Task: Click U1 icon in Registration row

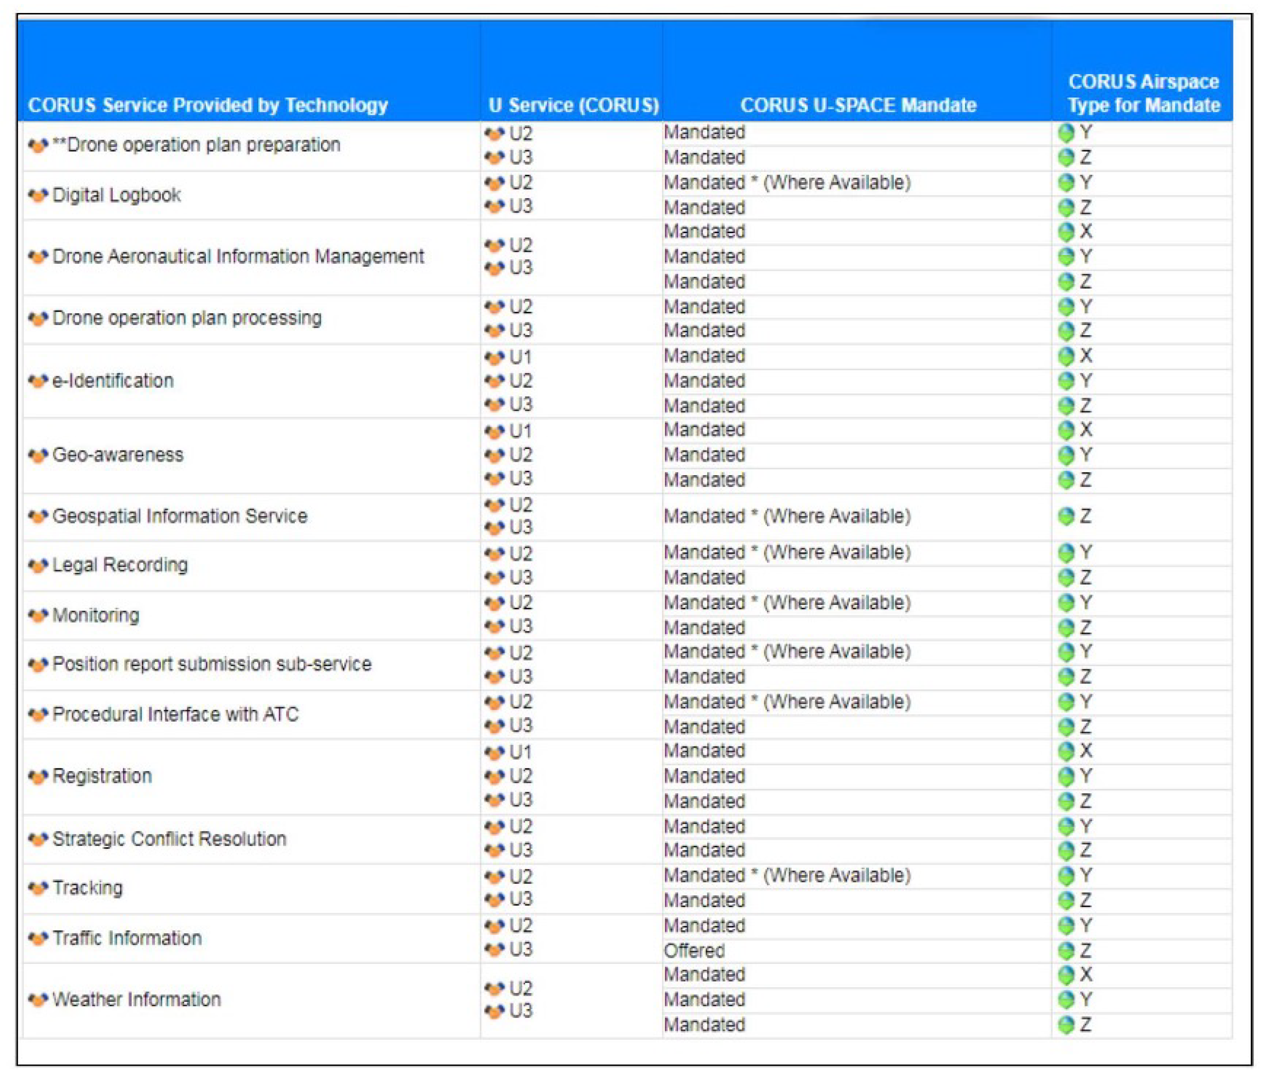Action: 494,753
